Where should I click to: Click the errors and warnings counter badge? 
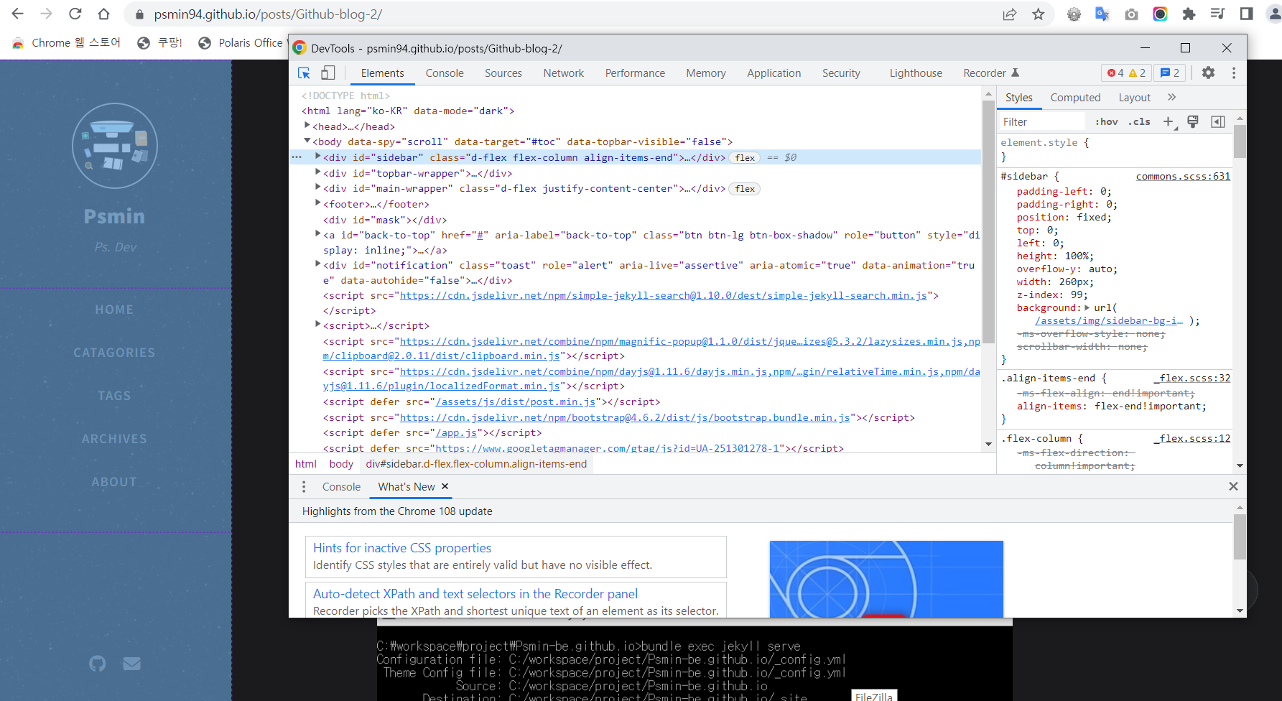[x=1126, y=73]
